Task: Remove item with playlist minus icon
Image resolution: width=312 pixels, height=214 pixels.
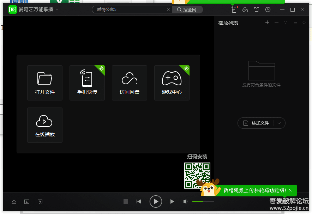Action: coord(276,23)
